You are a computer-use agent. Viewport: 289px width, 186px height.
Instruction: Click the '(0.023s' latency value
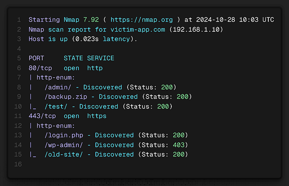(x=85, y=39)
